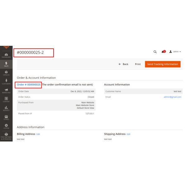Image resolution: width=187 pixels, height=187 pixels.
Task: Click the search magnifier icon
Action: point(155,52)
